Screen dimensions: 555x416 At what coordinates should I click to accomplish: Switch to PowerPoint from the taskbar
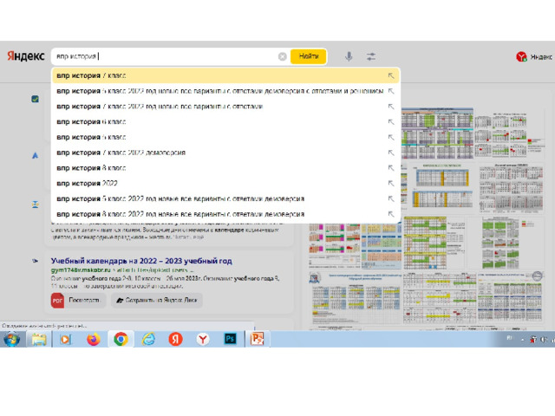pyautogui.click(x=258, y=339)
